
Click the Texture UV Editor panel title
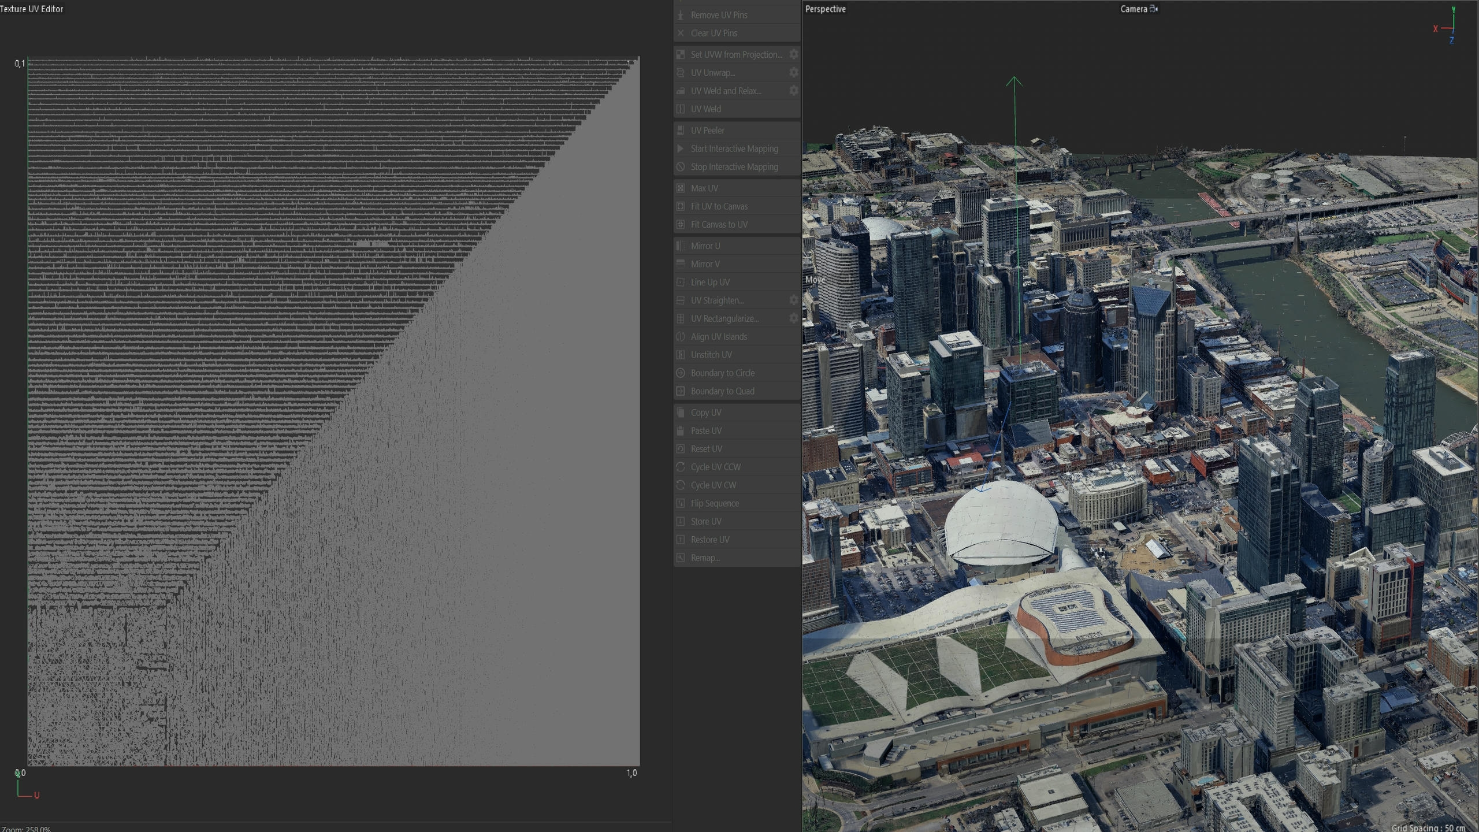pos(32,9)
